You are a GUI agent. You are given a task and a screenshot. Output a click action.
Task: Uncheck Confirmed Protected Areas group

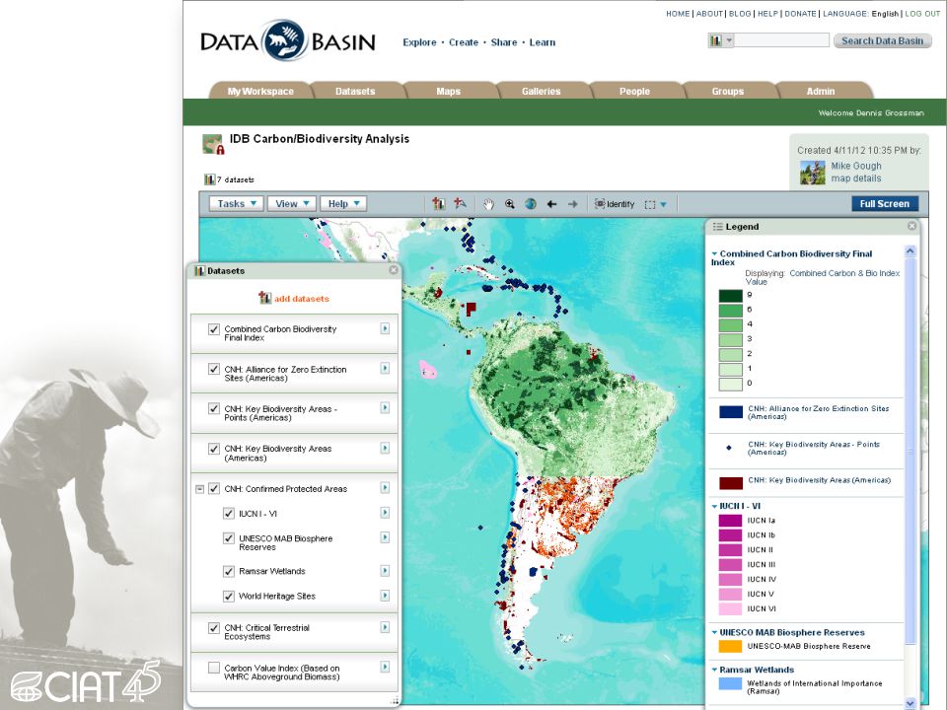tap(214, 488)
